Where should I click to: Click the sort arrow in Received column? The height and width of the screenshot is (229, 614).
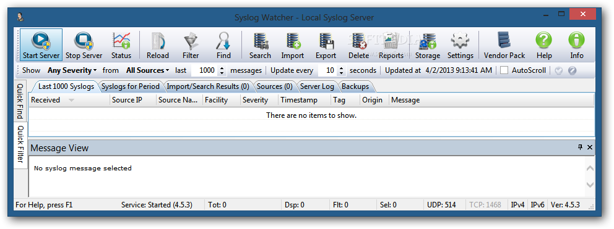pyautogui.click(x=71, y=101)
